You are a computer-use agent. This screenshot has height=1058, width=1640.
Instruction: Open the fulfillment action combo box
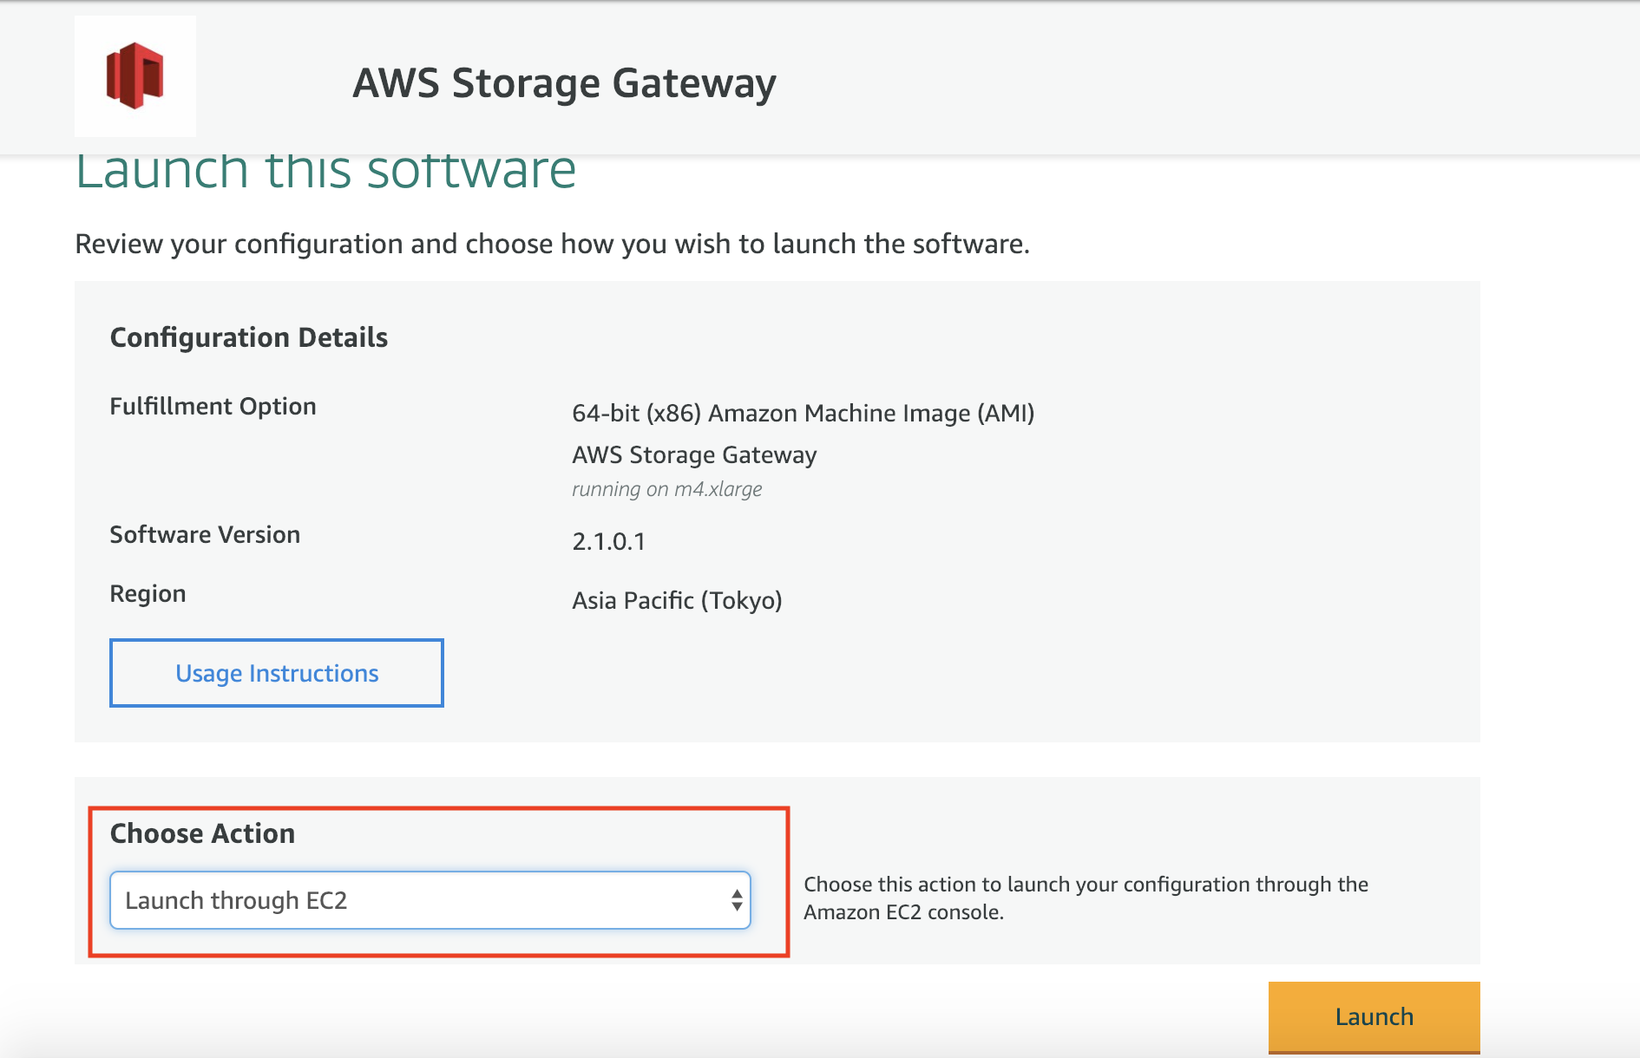430,900
